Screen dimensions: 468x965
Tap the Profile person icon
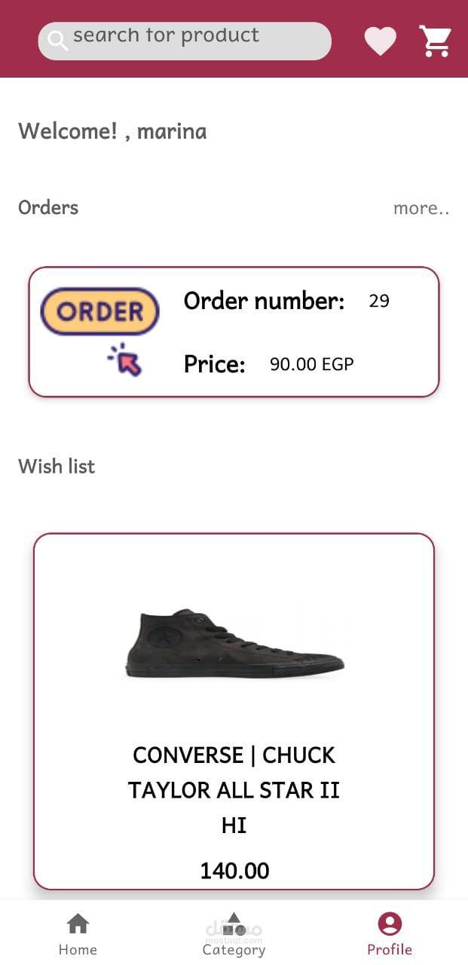pyautogui.click(x=390, y=923)
